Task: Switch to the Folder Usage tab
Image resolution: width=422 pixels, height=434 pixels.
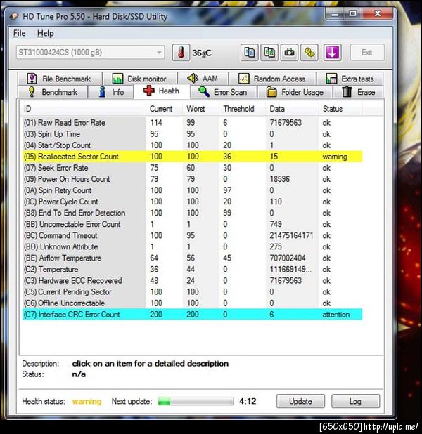Action: [x=295, y=92]
